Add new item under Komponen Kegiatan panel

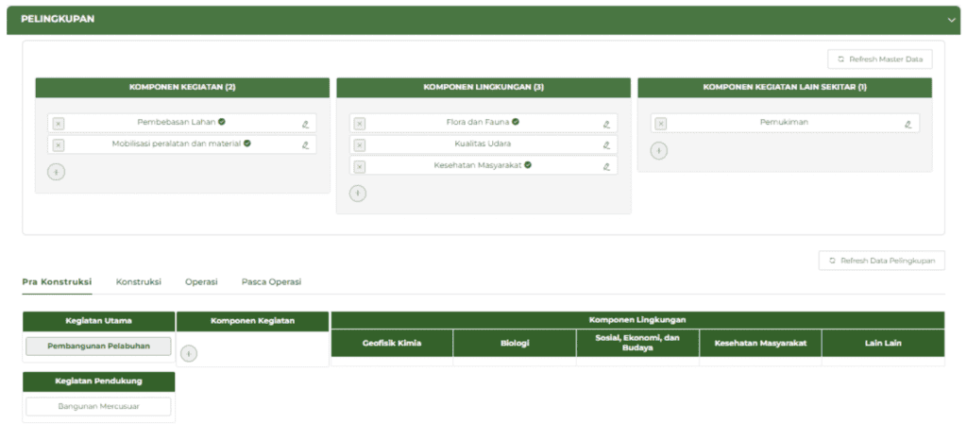point(57,172)
